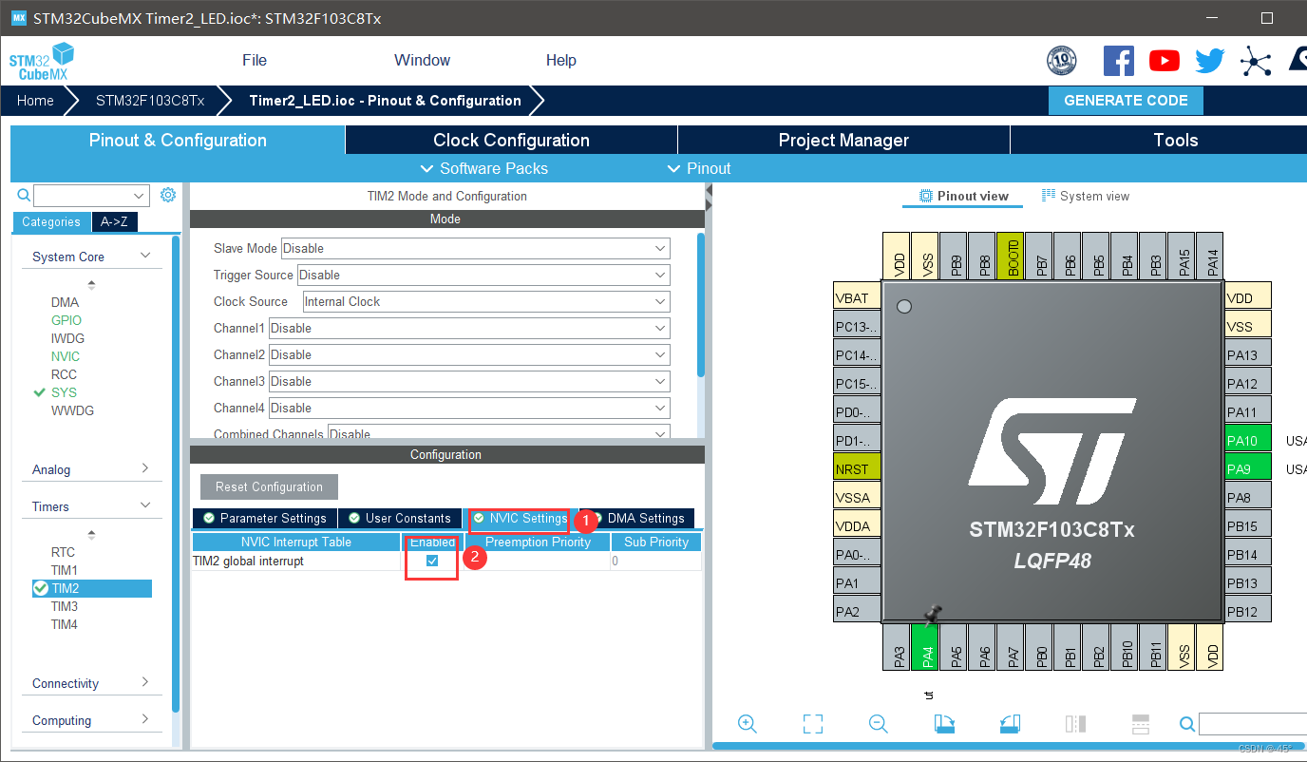Image resolution: width=1307 pixels, height=762 pixels.
Task: Open the Window menu
Action: pyautogui.click(x=422, y=60)
